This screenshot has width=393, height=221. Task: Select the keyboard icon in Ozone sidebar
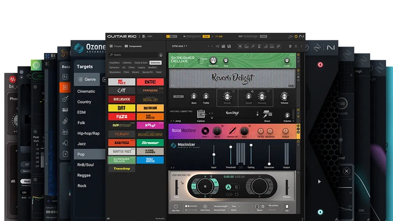point(65,110)
